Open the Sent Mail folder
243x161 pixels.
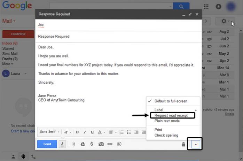[10, 54]
